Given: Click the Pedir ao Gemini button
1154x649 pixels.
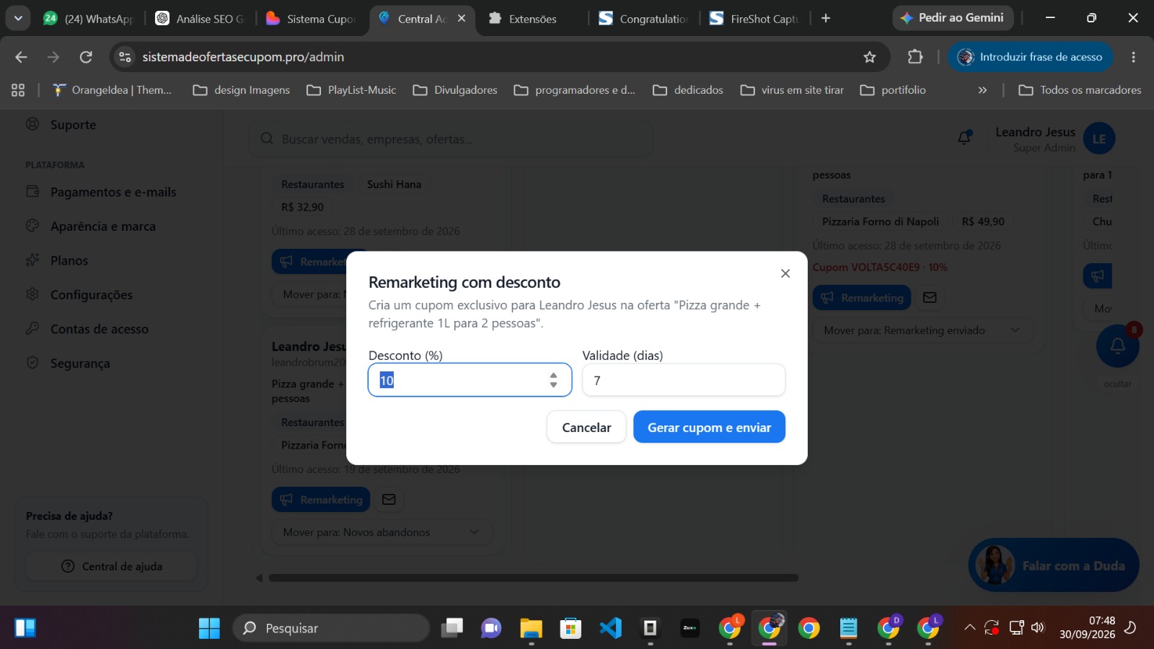Looking at the screenshot, I should 953,18.
